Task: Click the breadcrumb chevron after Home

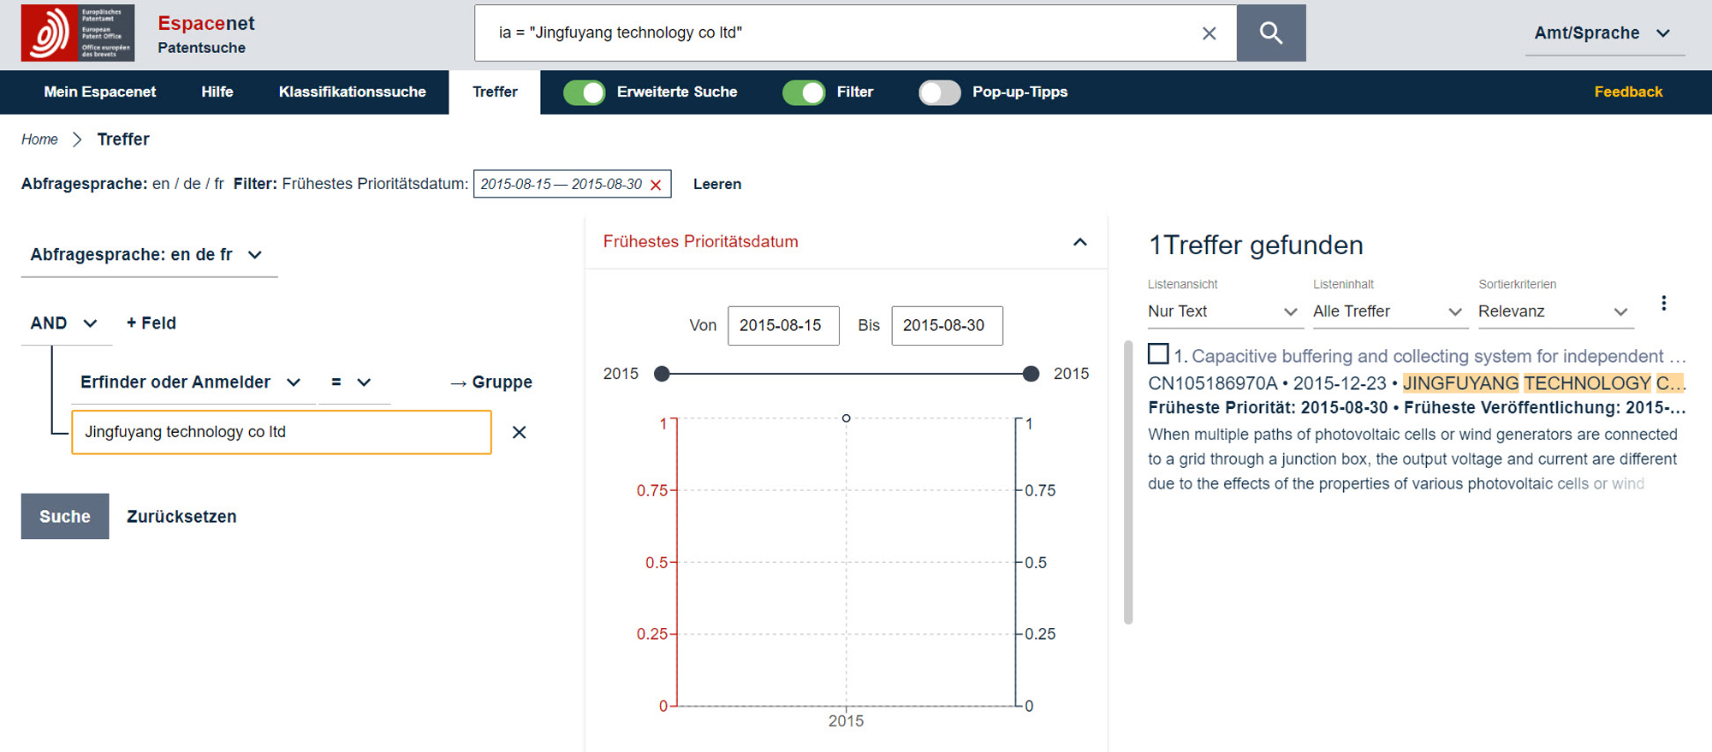Action: pyautogui.click(x=77, y=139)
